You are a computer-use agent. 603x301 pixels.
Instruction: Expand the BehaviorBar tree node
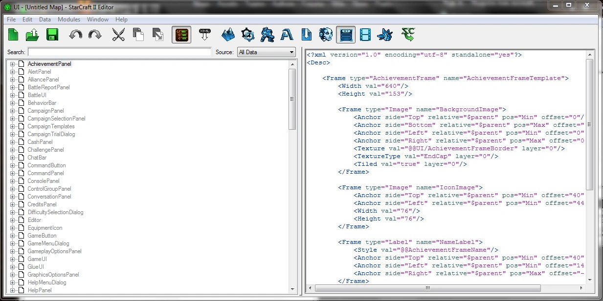(13, 103)
